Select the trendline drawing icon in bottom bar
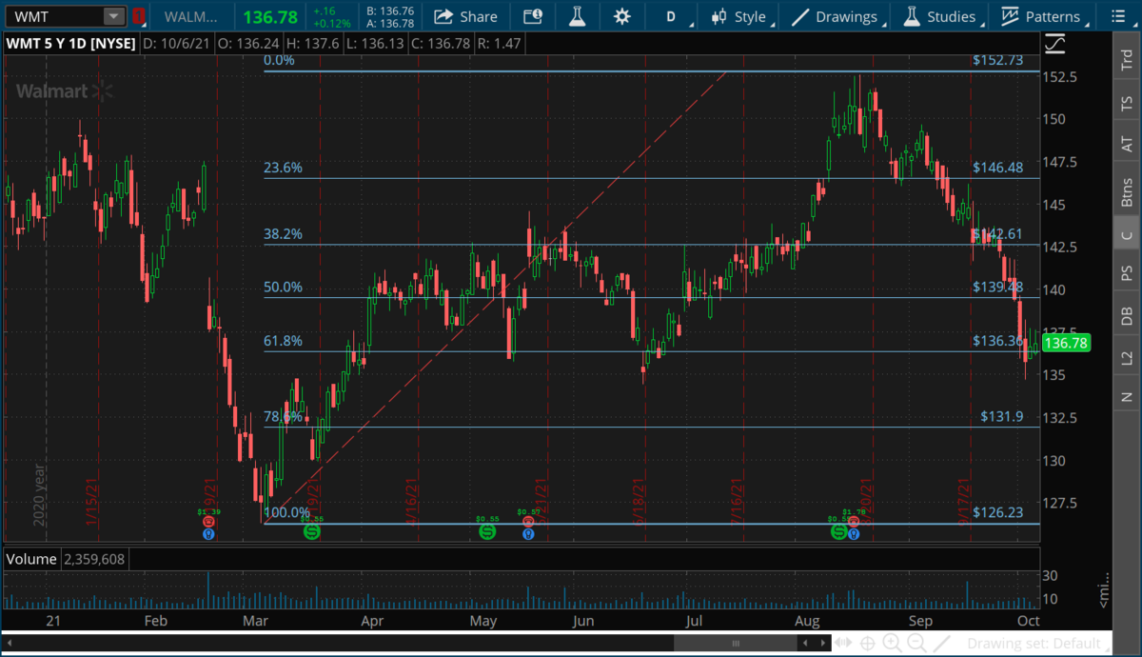Viewport: 1142px width, 657px height. 941,643
